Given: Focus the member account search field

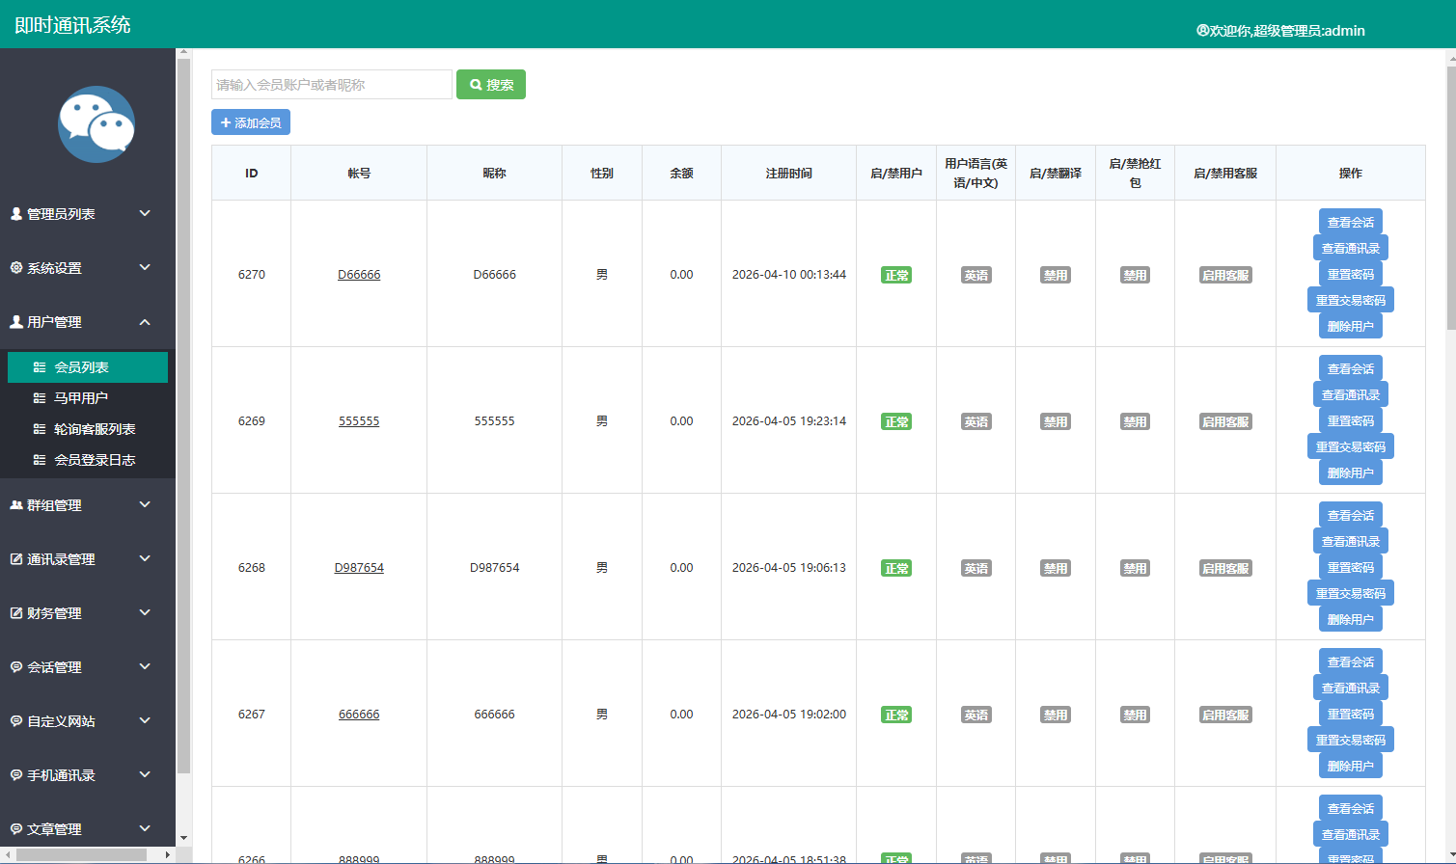Looking at the screenshot, I should point(331,85).
